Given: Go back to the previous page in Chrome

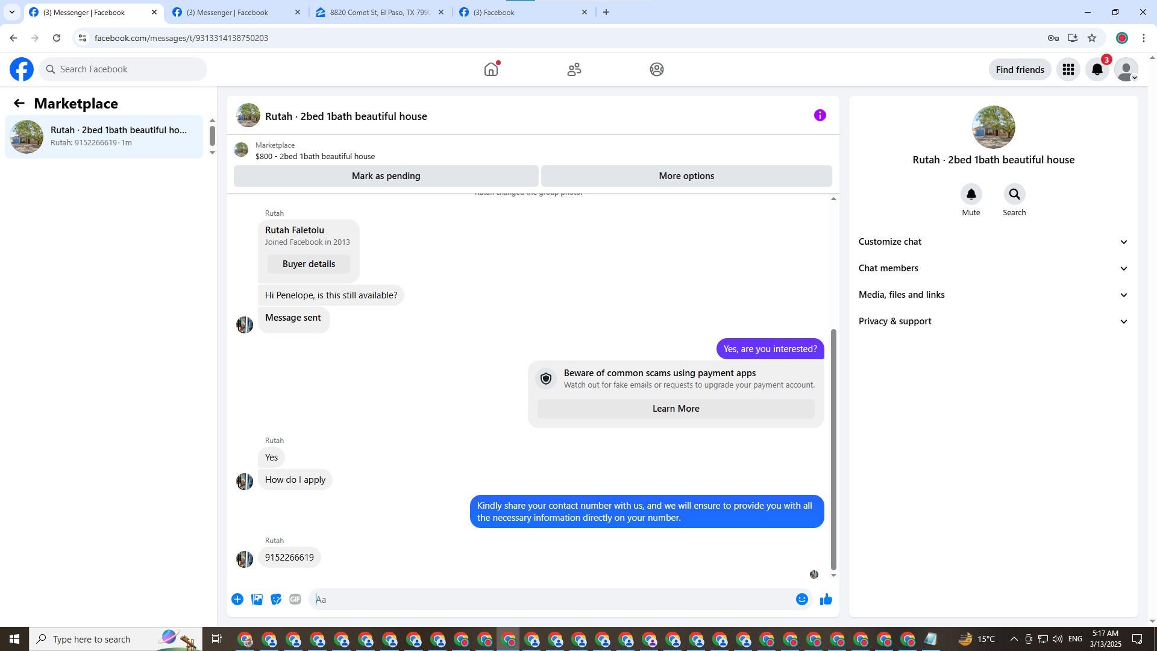Looking at the screenshot, I should point(13,38).
